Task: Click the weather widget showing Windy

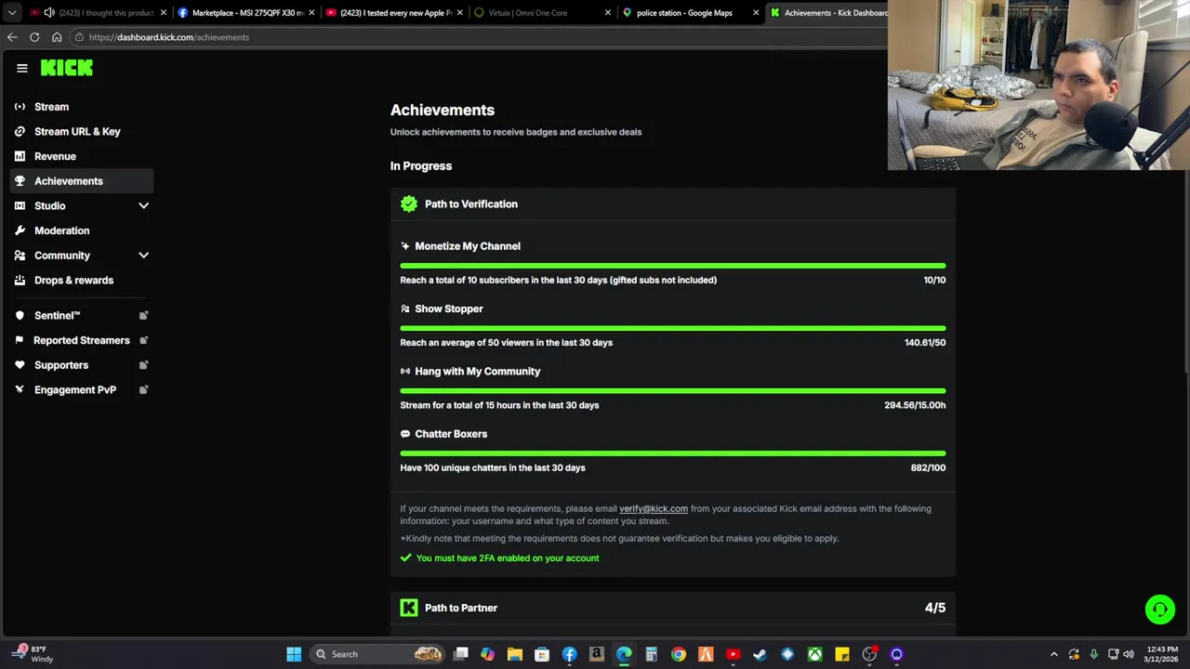Action: 33,654
